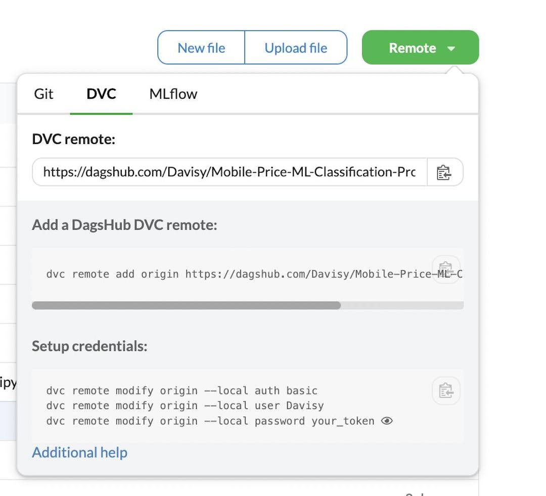
Task: Switch to the MLflow tab
Action: click(172, 94)
